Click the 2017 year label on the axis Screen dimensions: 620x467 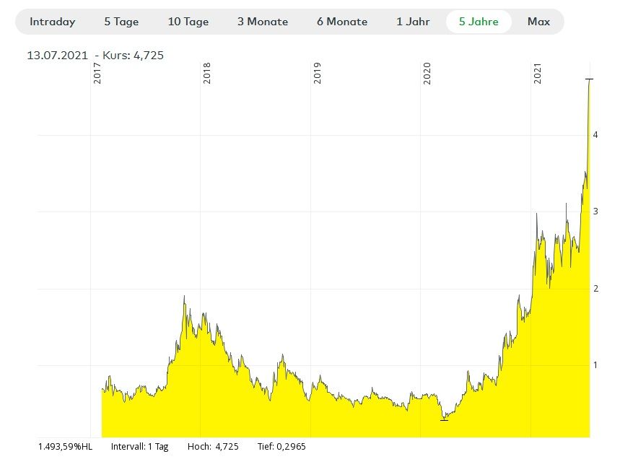click(97, 75)
